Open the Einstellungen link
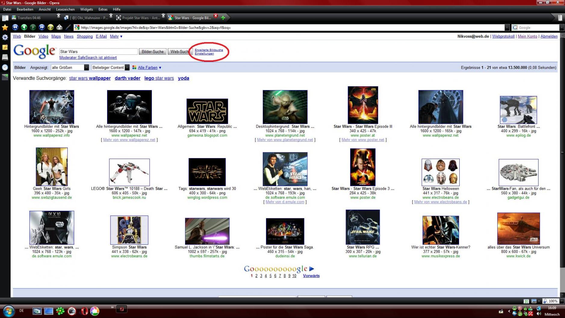Viewport: 565px width, 318px height. [204, 54]
